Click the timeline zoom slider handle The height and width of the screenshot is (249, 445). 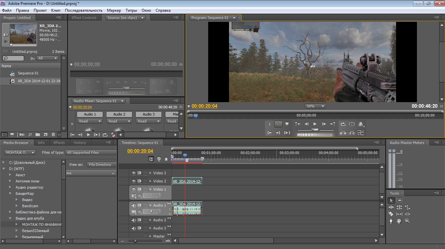tap(135, 241)
